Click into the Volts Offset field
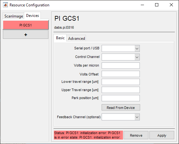Image resolution: width=179 pixels, height=144 pixels. click(x=121, y=74)
